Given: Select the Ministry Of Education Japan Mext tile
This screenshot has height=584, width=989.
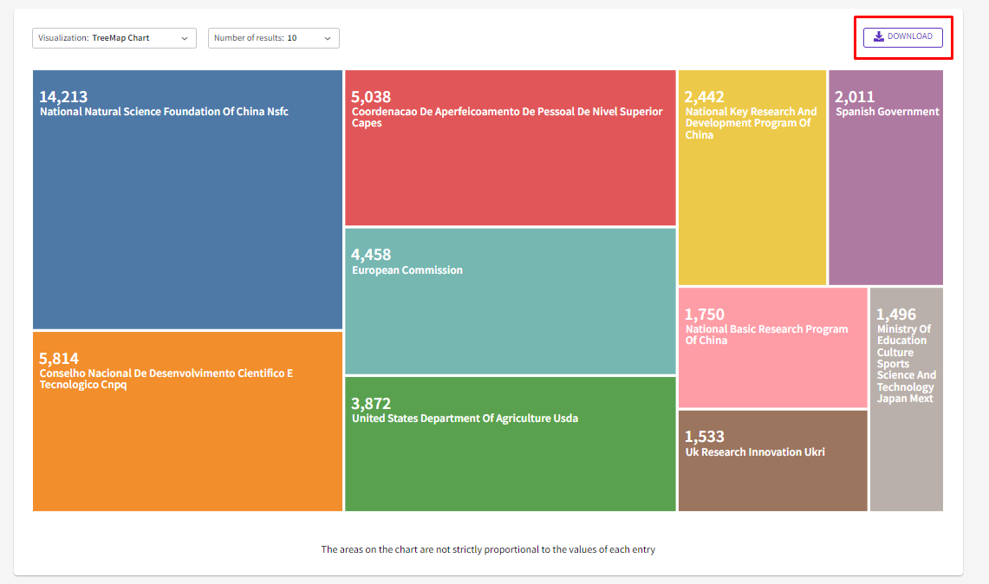Looking at the screenshot, I should point(907,399).
